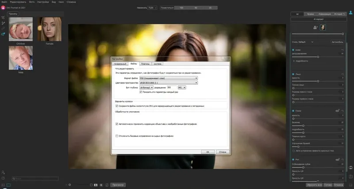Viewport: 354px width, 189px height.
Task: Switch to the Информация tab in right panel
Action: click(x=325, y=14)
